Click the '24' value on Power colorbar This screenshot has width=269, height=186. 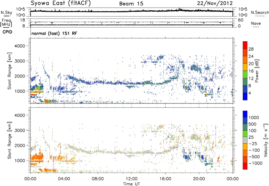click(251, 56)
